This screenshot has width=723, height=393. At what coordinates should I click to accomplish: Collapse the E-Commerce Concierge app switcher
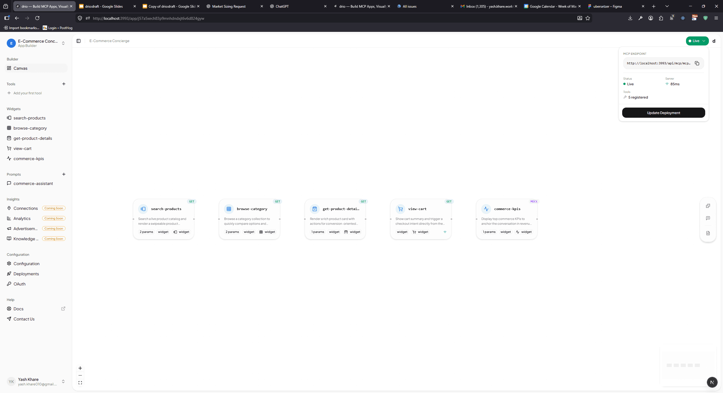pyautogui.click(x=63, y=43)
